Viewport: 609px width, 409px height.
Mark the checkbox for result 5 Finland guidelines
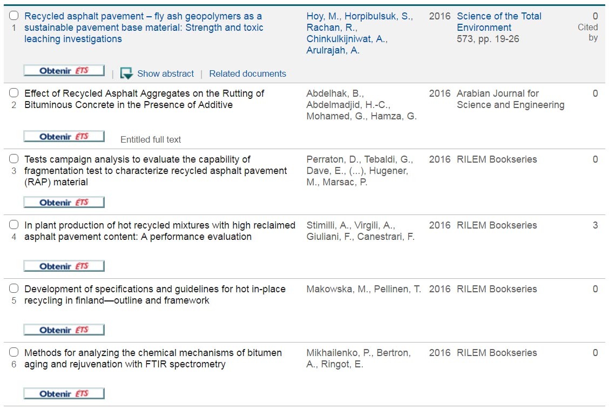click(14, 289)
